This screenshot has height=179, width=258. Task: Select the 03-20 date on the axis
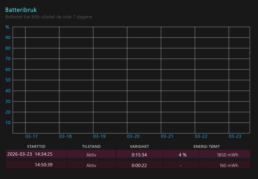coord(133,136)
